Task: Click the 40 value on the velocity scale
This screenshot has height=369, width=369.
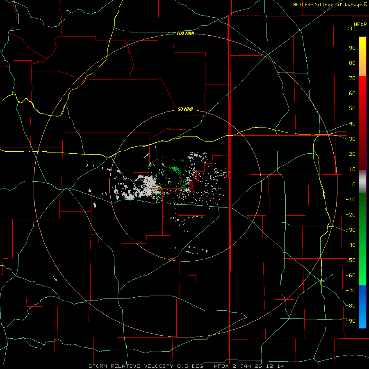Action: [x=352, y=123]
